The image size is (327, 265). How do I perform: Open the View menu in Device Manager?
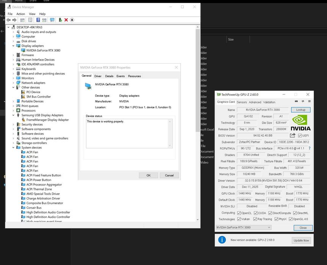click(x=32, y=14)
